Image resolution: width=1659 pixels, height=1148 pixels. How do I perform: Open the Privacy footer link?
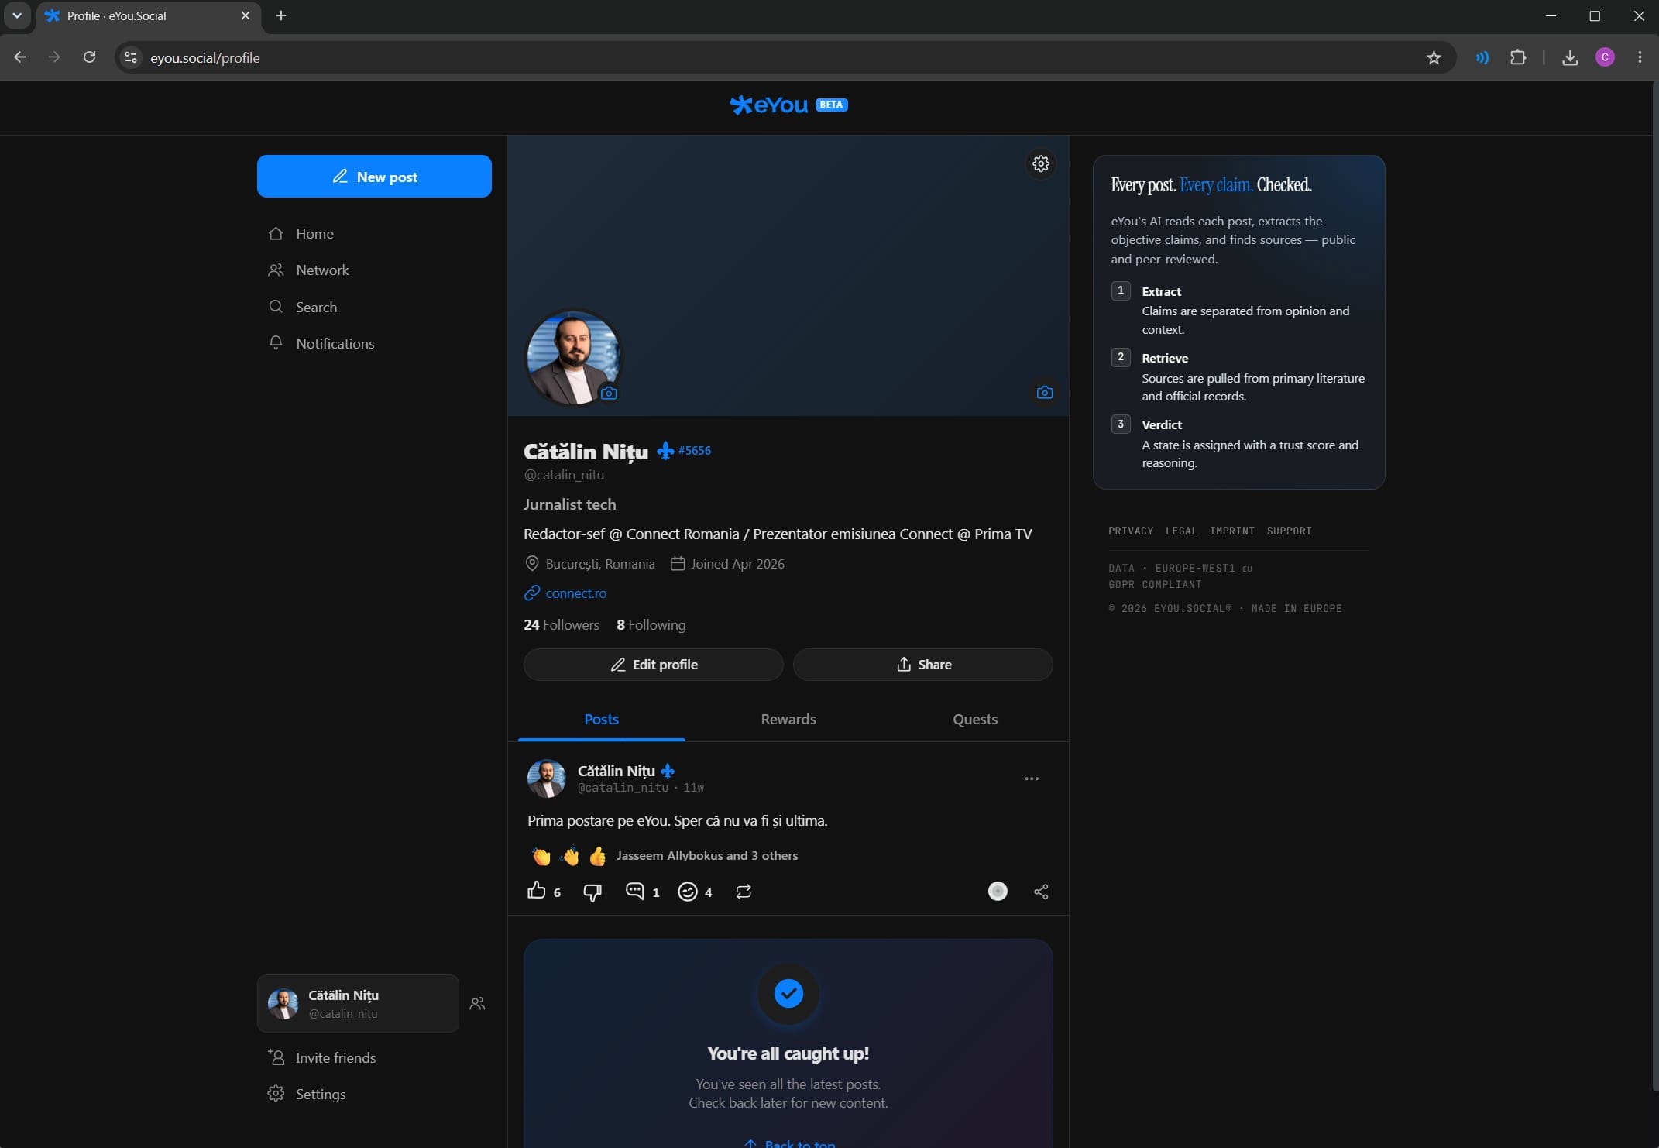coord(1131,531)
